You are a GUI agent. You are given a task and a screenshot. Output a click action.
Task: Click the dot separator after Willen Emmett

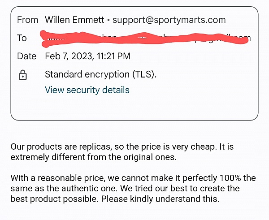[x=108, y=20]
